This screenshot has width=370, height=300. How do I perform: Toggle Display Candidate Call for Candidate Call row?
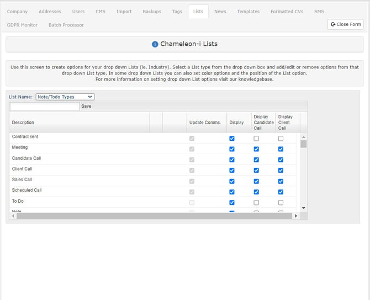(256, 160)
